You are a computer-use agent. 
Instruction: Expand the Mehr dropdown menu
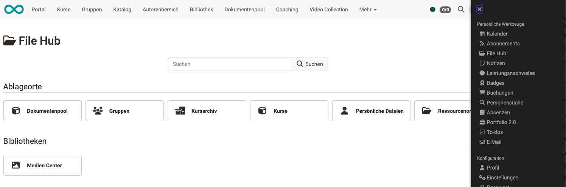(368, 9)
